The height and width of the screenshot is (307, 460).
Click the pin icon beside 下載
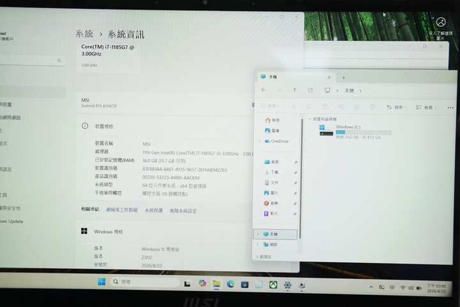point(296,173)
